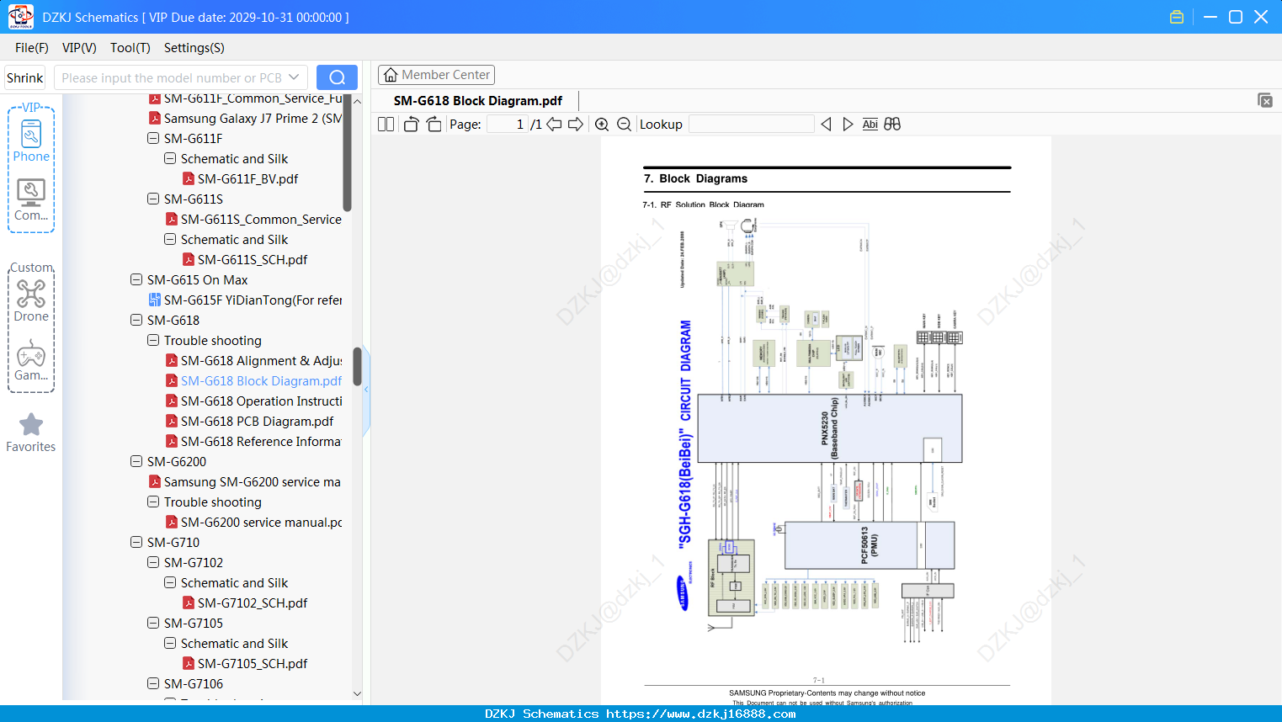The width and height of the screenshot is (1282, 722).
Task: Open the model search dropdown arrow
Action: (294, 77)
